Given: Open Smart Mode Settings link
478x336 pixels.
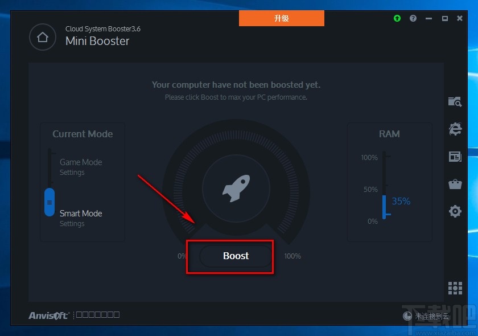Looking at the screenshot, I should [x=72, y=224].
